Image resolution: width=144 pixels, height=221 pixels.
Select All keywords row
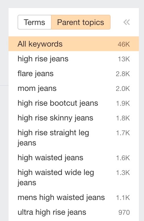pyautogui.click(x=74, y=44)
